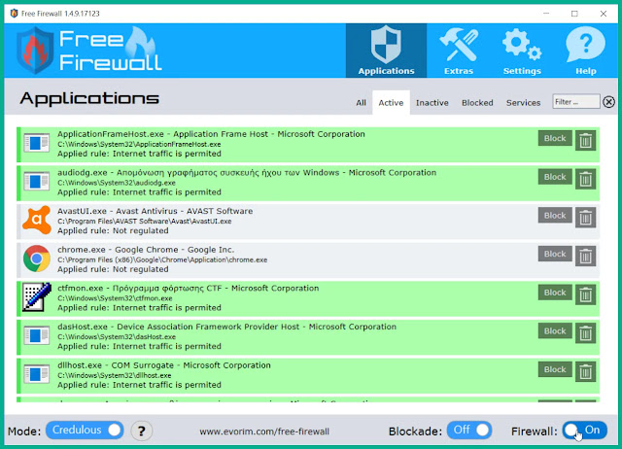The width and height of the screenshot is (622, 449).
Task: Toggle the Blockade switch
Action: coord(469,430)
